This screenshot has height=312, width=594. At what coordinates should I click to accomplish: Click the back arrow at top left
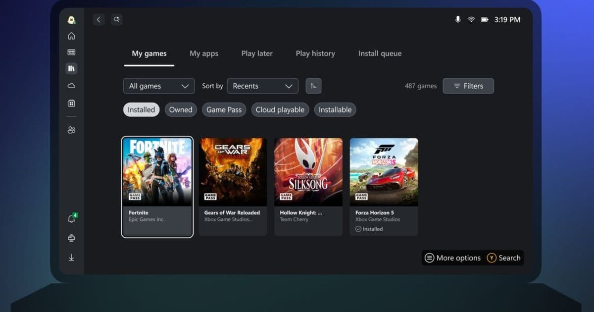(x=99, y=19)
